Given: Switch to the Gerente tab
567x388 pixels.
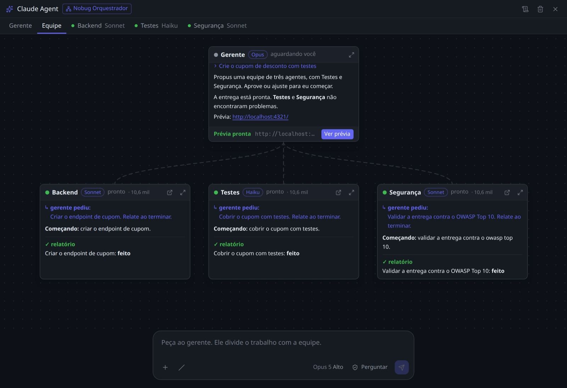Looking at the screenshot, I should [21, 26].
